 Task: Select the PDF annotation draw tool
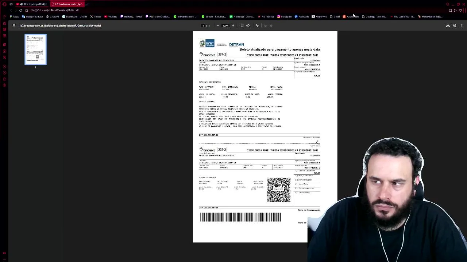point(257,25)
